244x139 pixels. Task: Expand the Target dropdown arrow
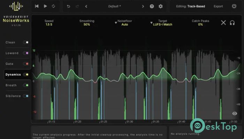[151, 23]
